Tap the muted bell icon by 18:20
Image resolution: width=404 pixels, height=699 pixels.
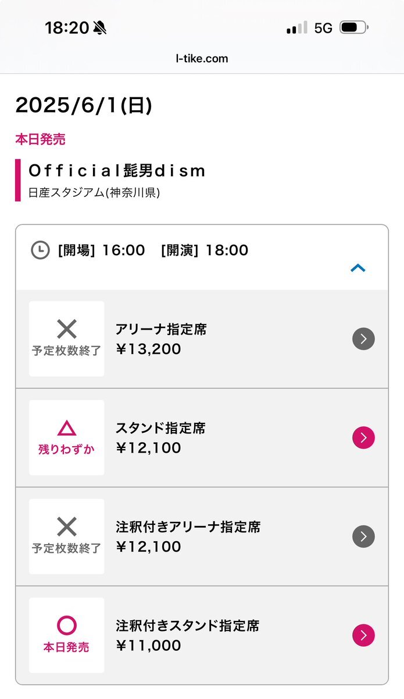[100, 27]
